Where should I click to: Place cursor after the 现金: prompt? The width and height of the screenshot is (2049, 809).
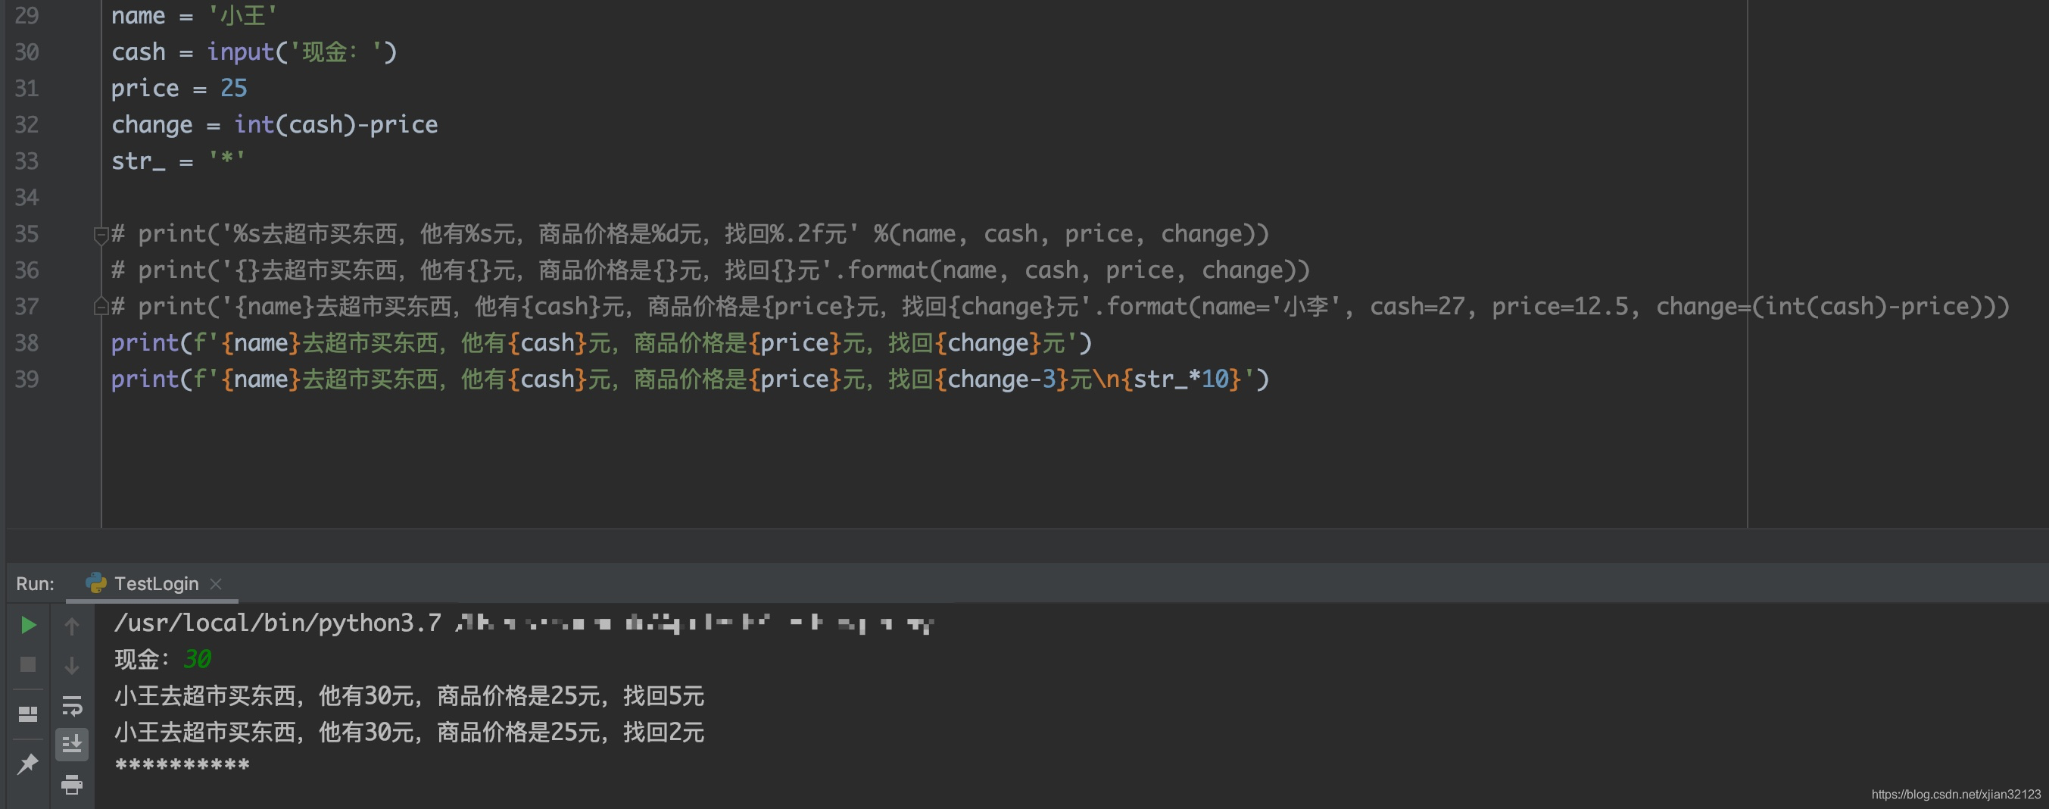coord(173,659)
